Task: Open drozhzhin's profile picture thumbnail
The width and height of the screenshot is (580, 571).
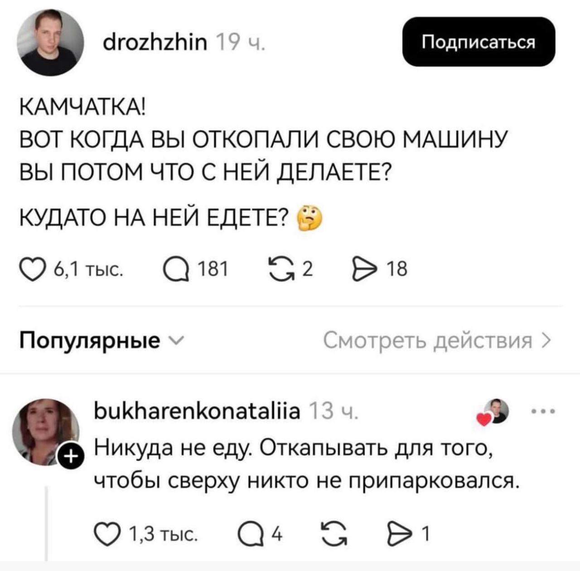Action: (x=50, y=42)
